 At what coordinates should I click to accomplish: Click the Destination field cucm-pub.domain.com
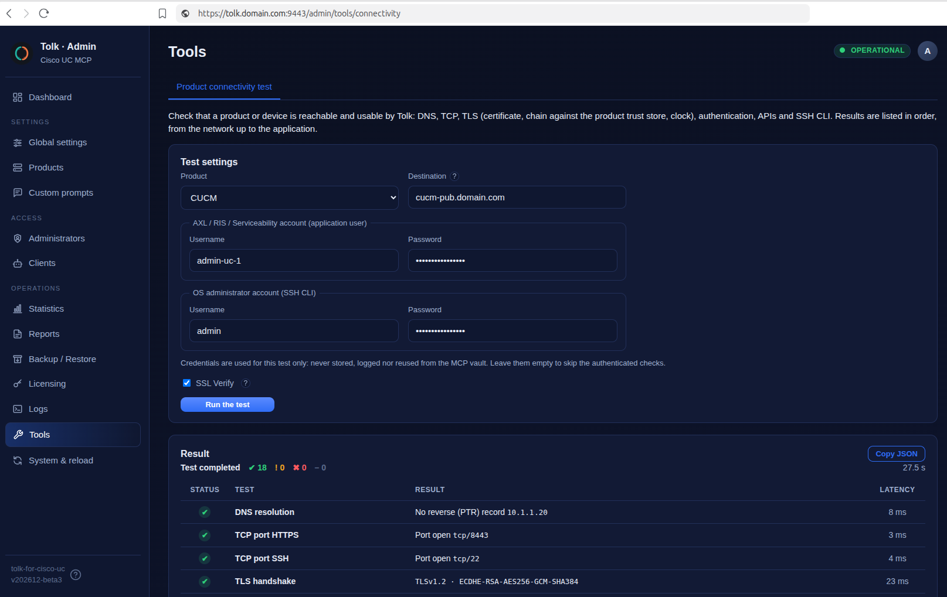coord(517,197)
